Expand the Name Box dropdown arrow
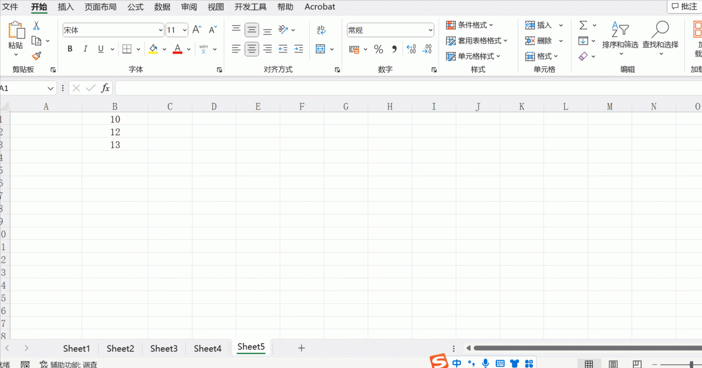702x368 pixels. [x=51, y=88]
